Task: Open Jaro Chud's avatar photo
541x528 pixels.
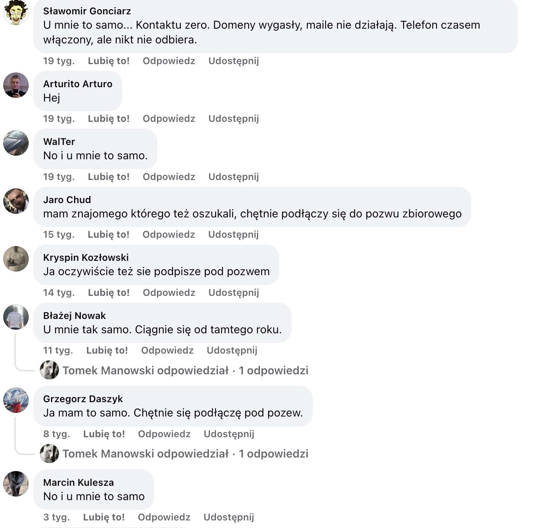Action: coord(16,201)
